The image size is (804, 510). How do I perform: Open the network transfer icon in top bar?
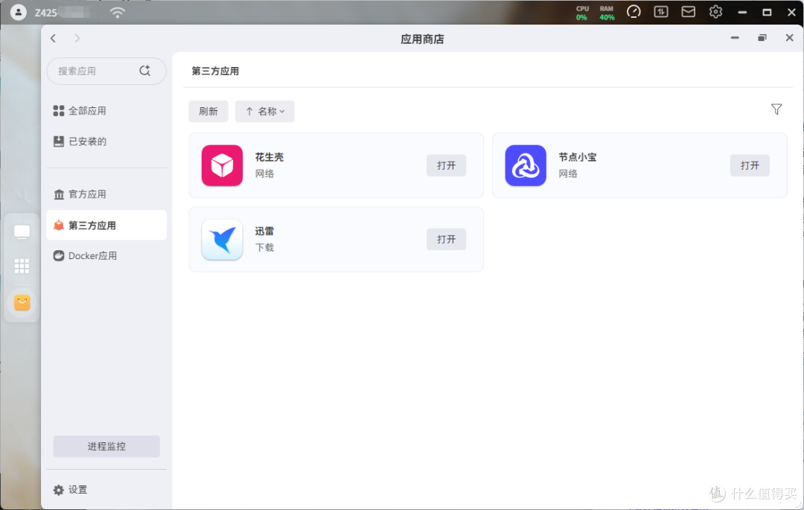click(661, 12)
